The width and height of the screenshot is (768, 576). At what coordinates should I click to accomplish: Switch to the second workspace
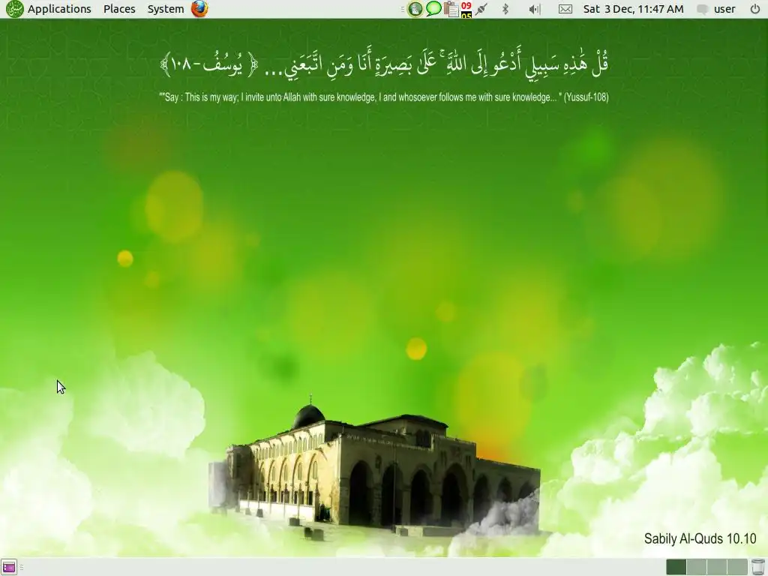pyautogui.click(x=696, y=567)
